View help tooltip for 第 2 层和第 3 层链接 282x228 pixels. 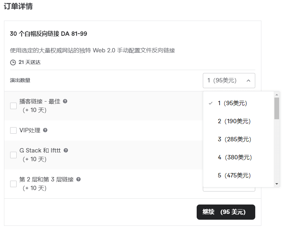coord(78,179)
